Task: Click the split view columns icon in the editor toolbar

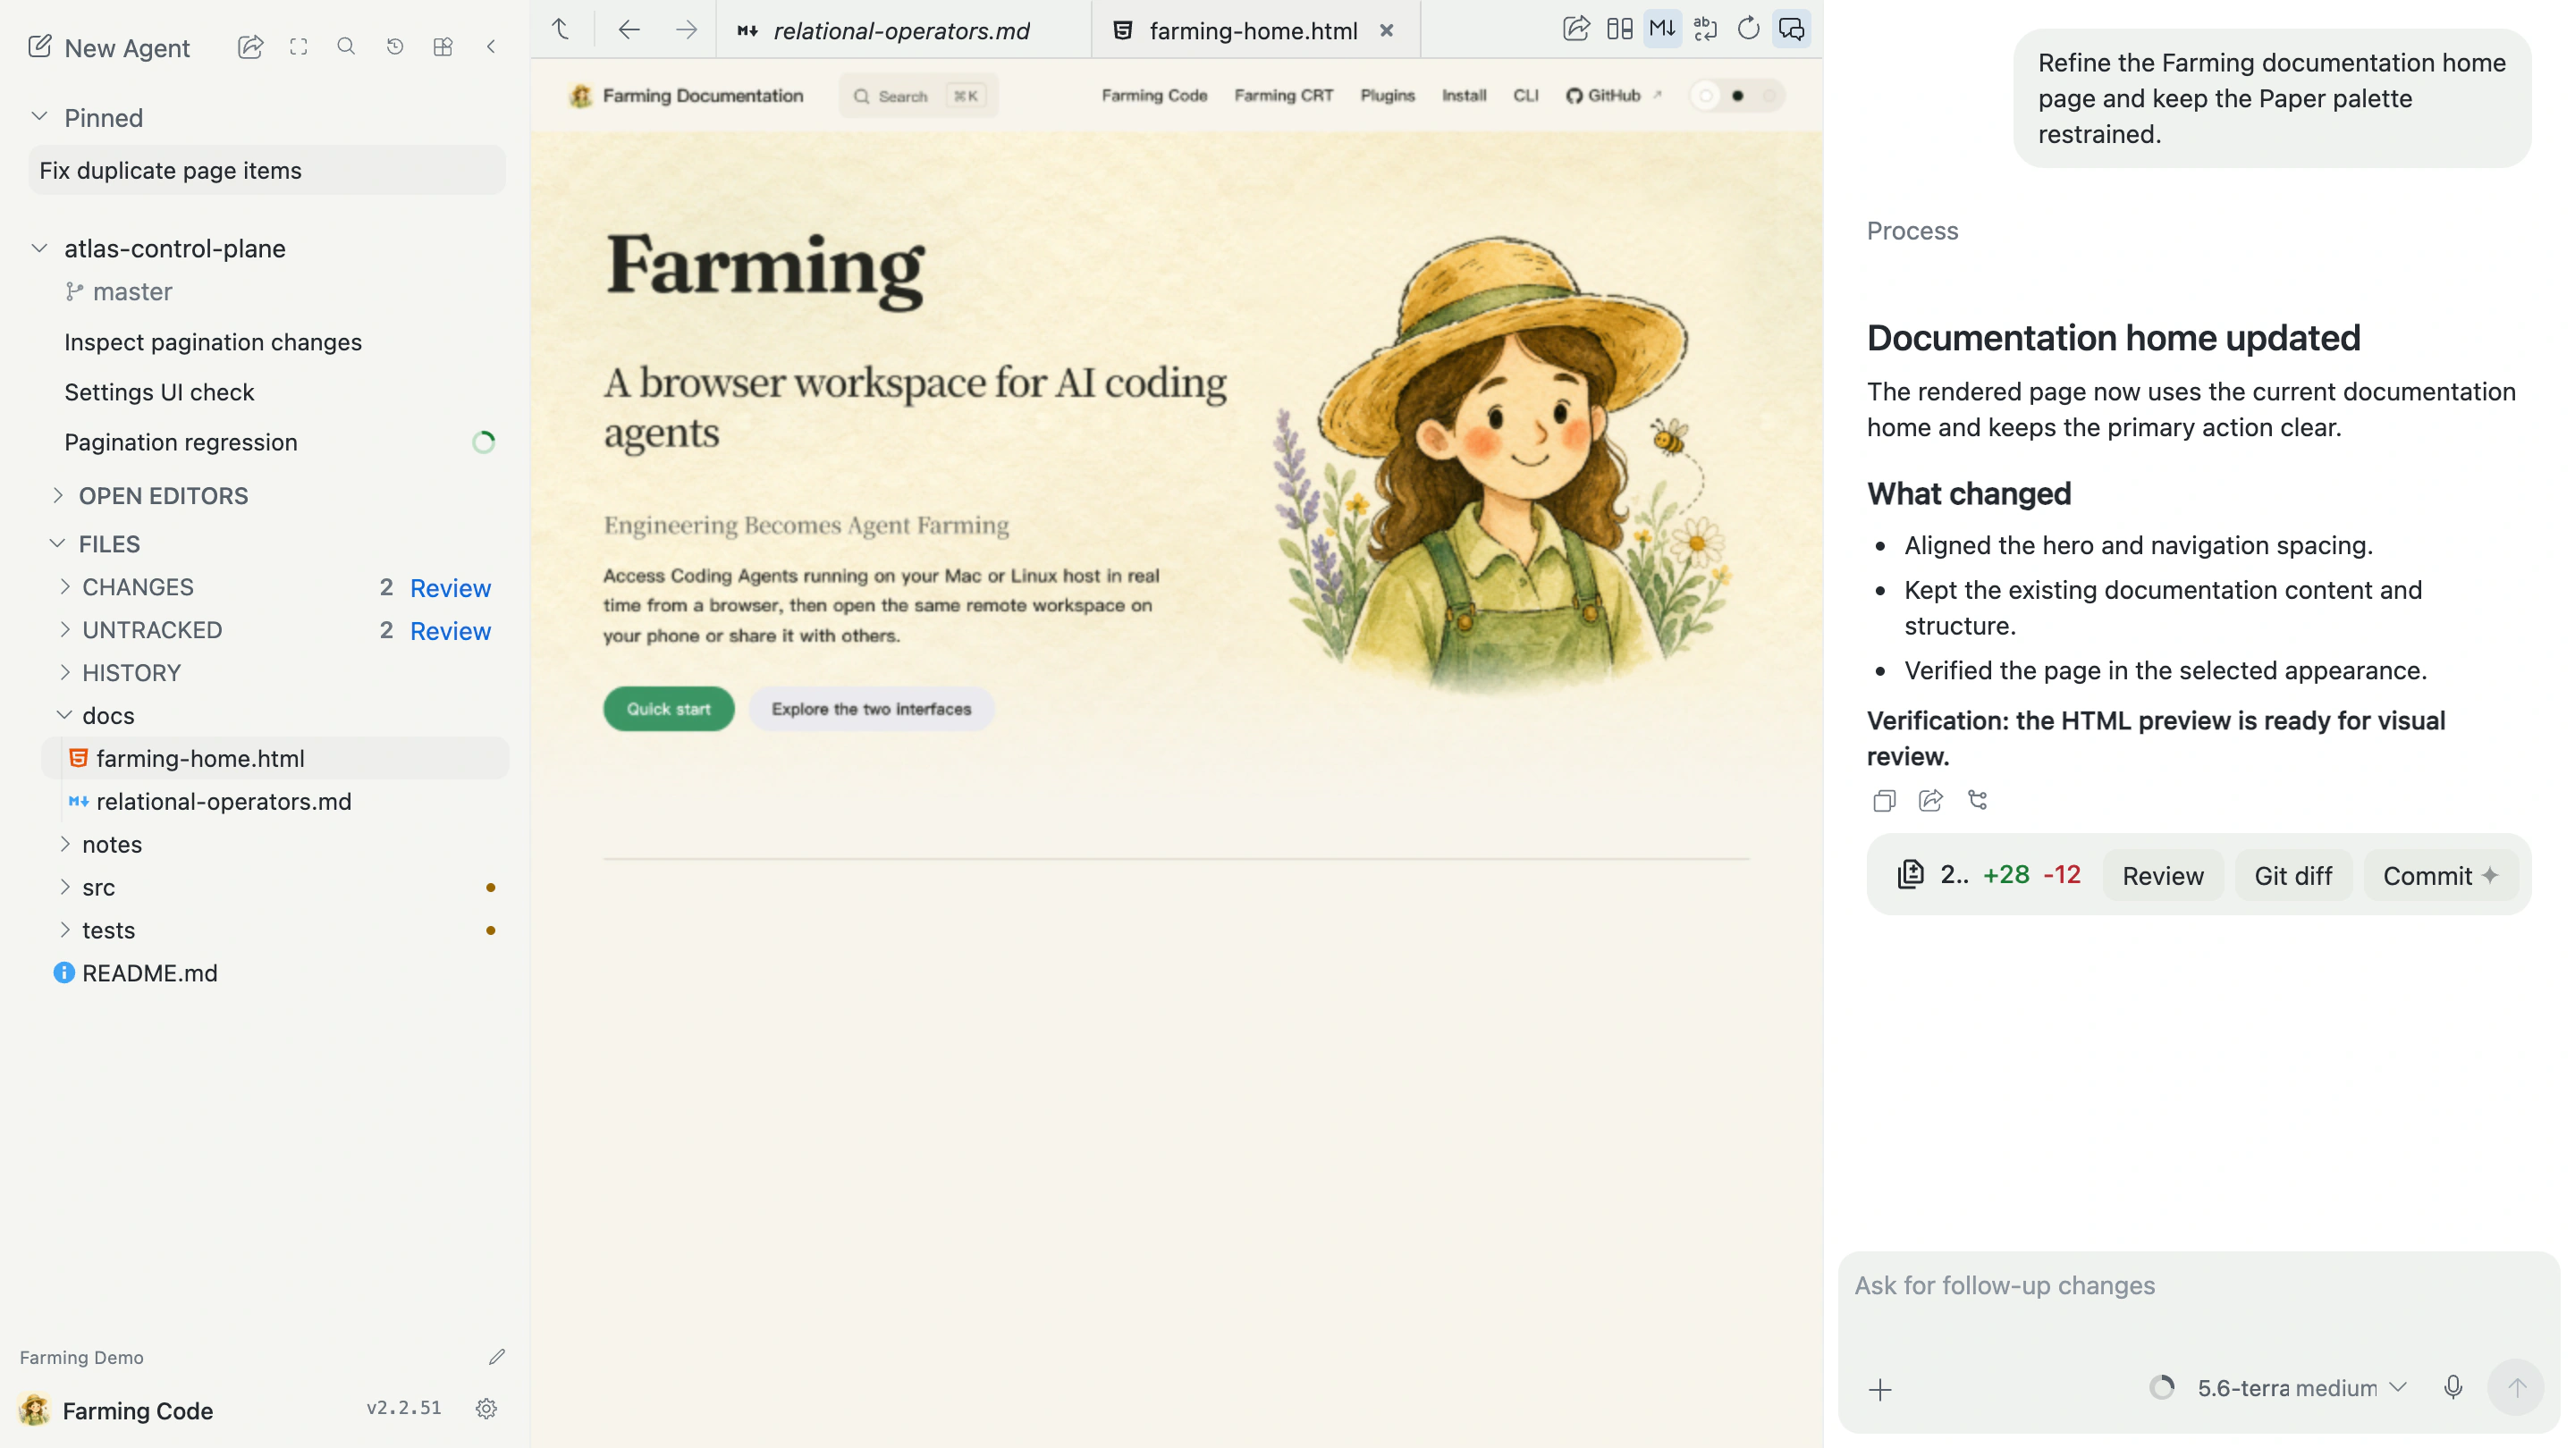Action: [x=1619, y=29]
